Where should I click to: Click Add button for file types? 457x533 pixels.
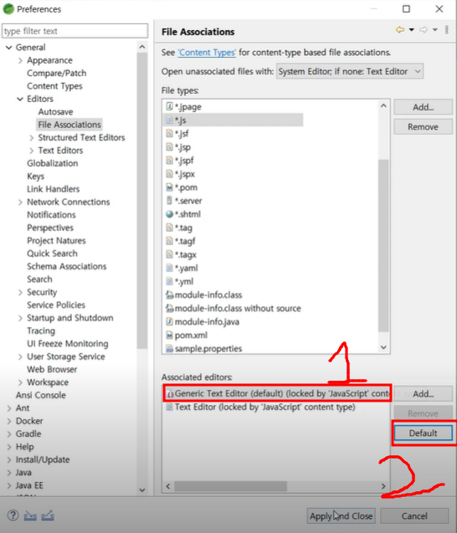pyautogui.click(x=423, y=107)
